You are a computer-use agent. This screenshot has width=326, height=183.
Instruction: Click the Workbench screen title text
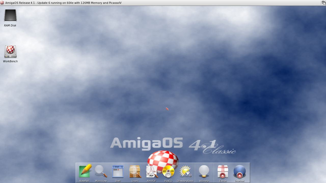[x=63, y=3]
